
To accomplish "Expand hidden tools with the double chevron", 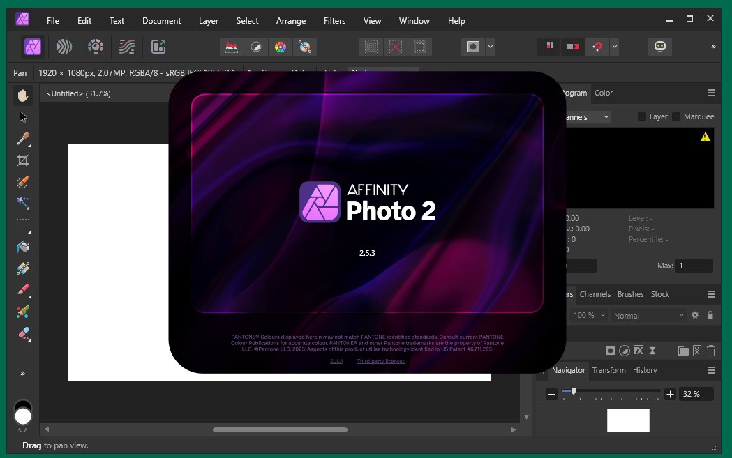I will coord(22,373).
